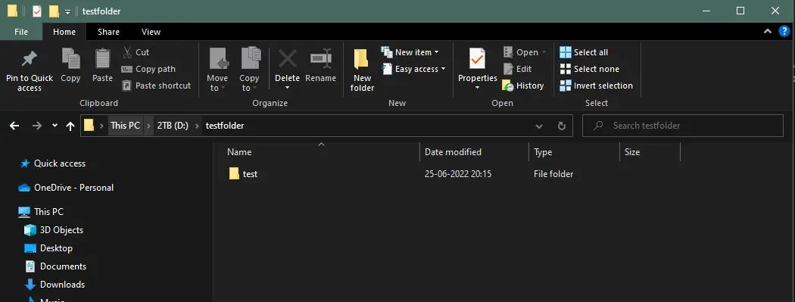Screen dimensions: 795x302
Task: Open the File menu
Action: pyautogui.click(x=21, y=32)
